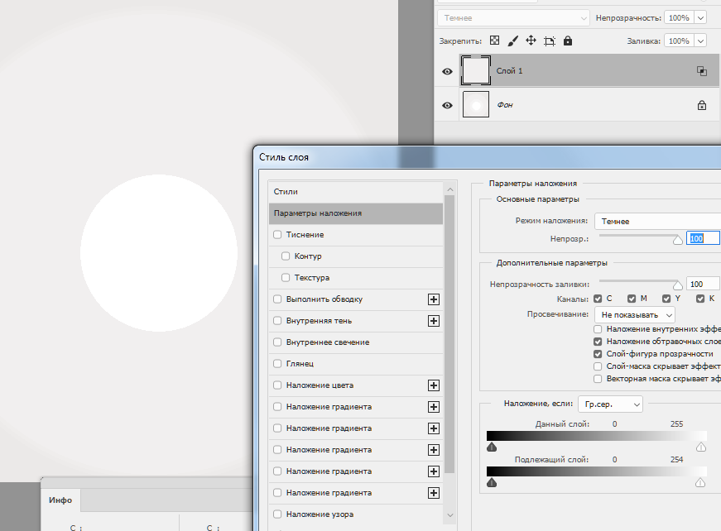Select Параметры наложения entry
This screenshot has width=721, height=531.
tap(356, 213)
